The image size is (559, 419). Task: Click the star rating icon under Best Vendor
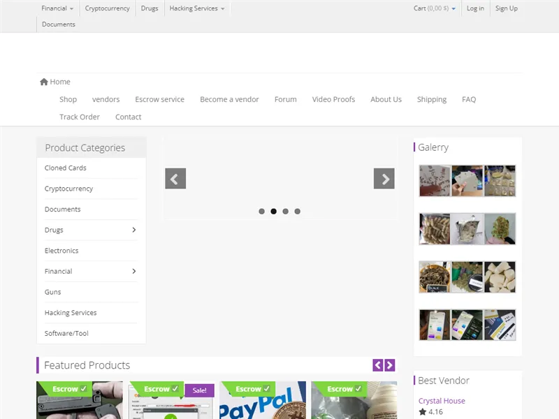422,412
